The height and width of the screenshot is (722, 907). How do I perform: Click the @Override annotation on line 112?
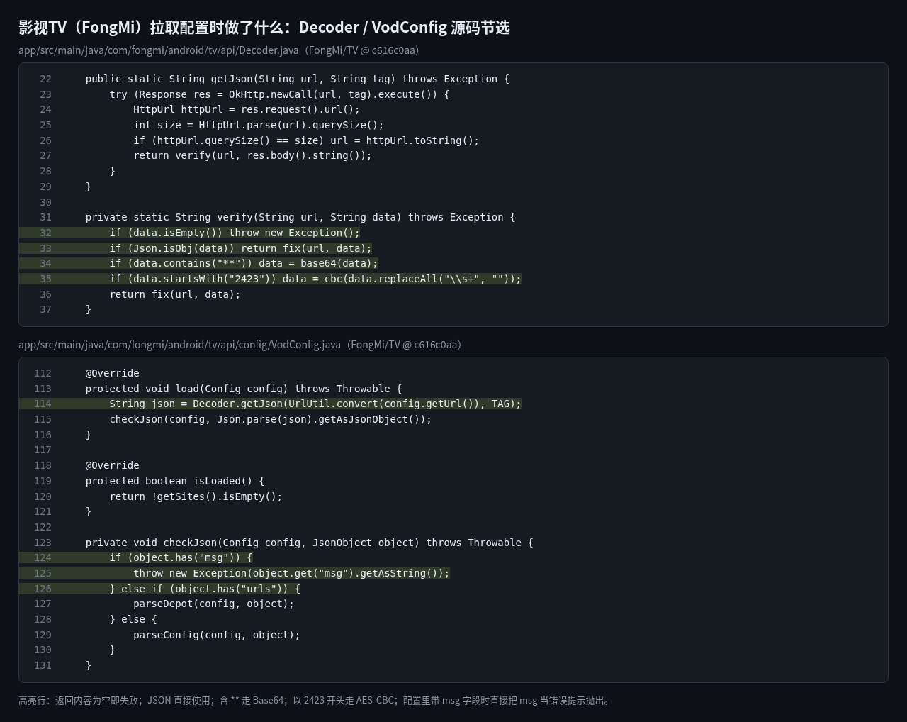[x=113, y=373]
